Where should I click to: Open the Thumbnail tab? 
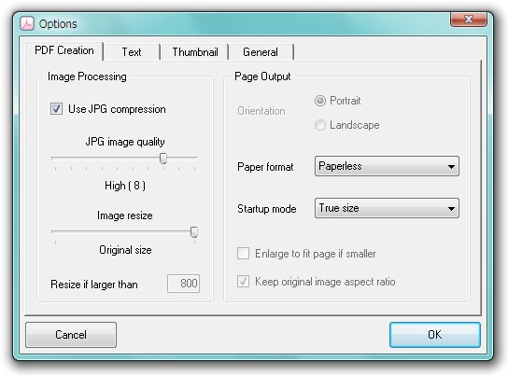[195, 52]
